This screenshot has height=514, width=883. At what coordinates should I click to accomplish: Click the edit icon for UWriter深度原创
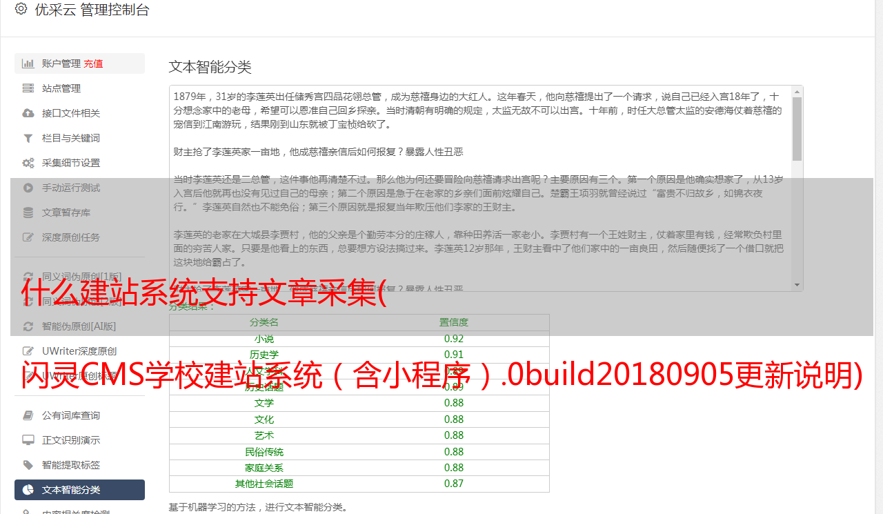(28, 351)
